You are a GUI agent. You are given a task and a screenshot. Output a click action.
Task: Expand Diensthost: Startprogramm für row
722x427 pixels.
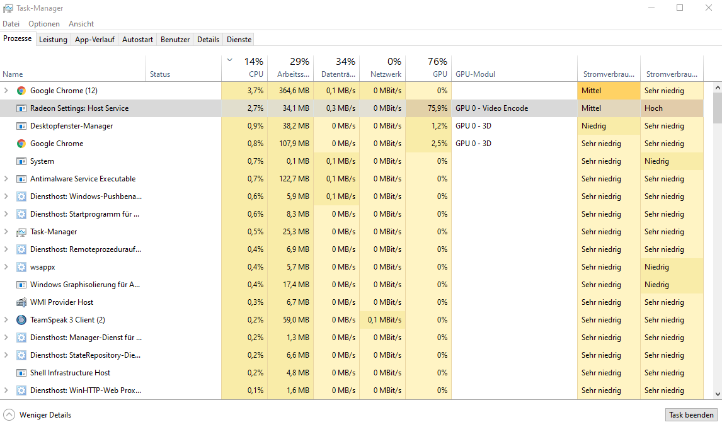[x=6, y=214]
